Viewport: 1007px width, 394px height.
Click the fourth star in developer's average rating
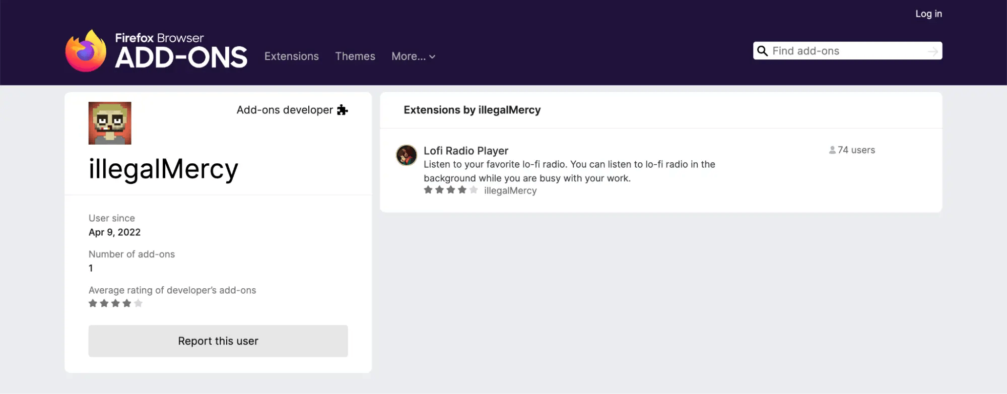click(127, 303)
